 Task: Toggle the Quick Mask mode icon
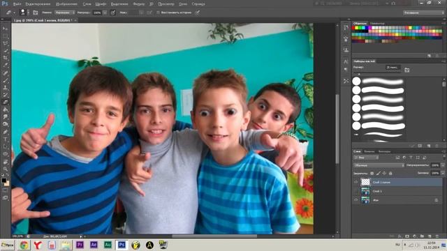pos(5,190)
